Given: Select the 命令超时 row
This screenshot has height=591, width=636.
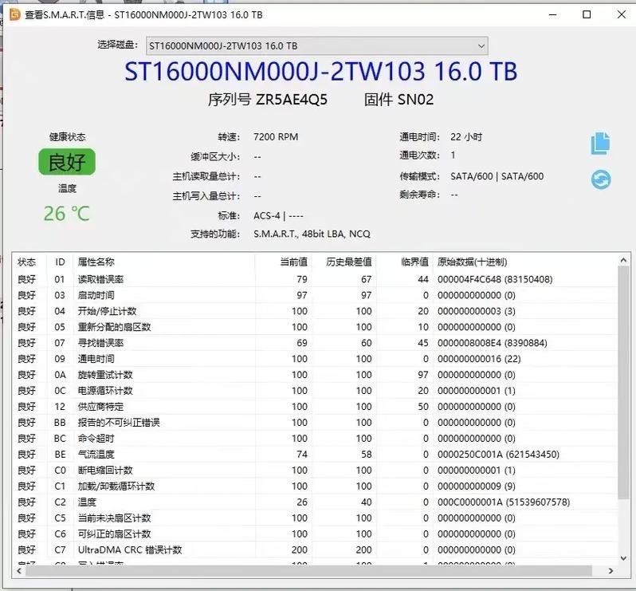Looking at the screenshot, I should coord(315,439).
